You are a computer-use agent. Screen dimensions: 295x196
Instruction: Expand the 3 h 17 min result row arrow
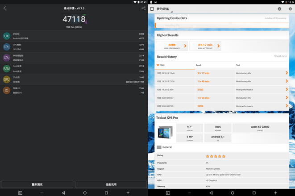point(287,73)
